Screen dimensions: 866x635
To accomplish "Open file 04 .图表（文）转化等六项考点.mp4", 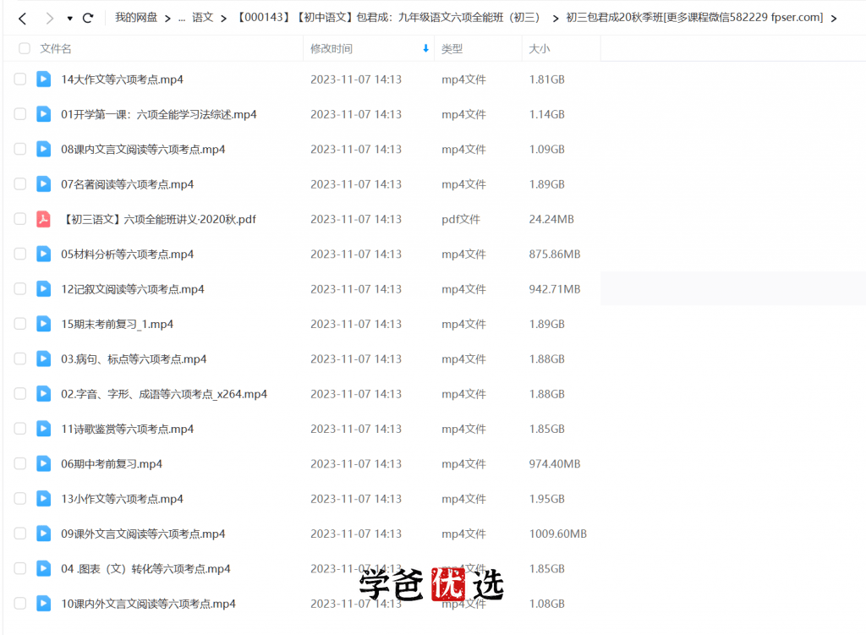I will 145,568.
